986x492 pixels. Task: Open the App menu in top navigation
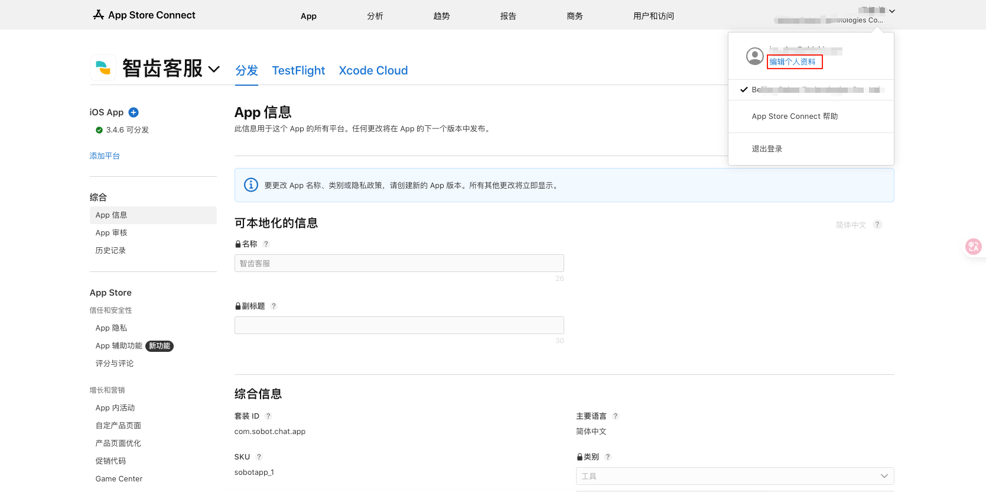coord(308,16)
